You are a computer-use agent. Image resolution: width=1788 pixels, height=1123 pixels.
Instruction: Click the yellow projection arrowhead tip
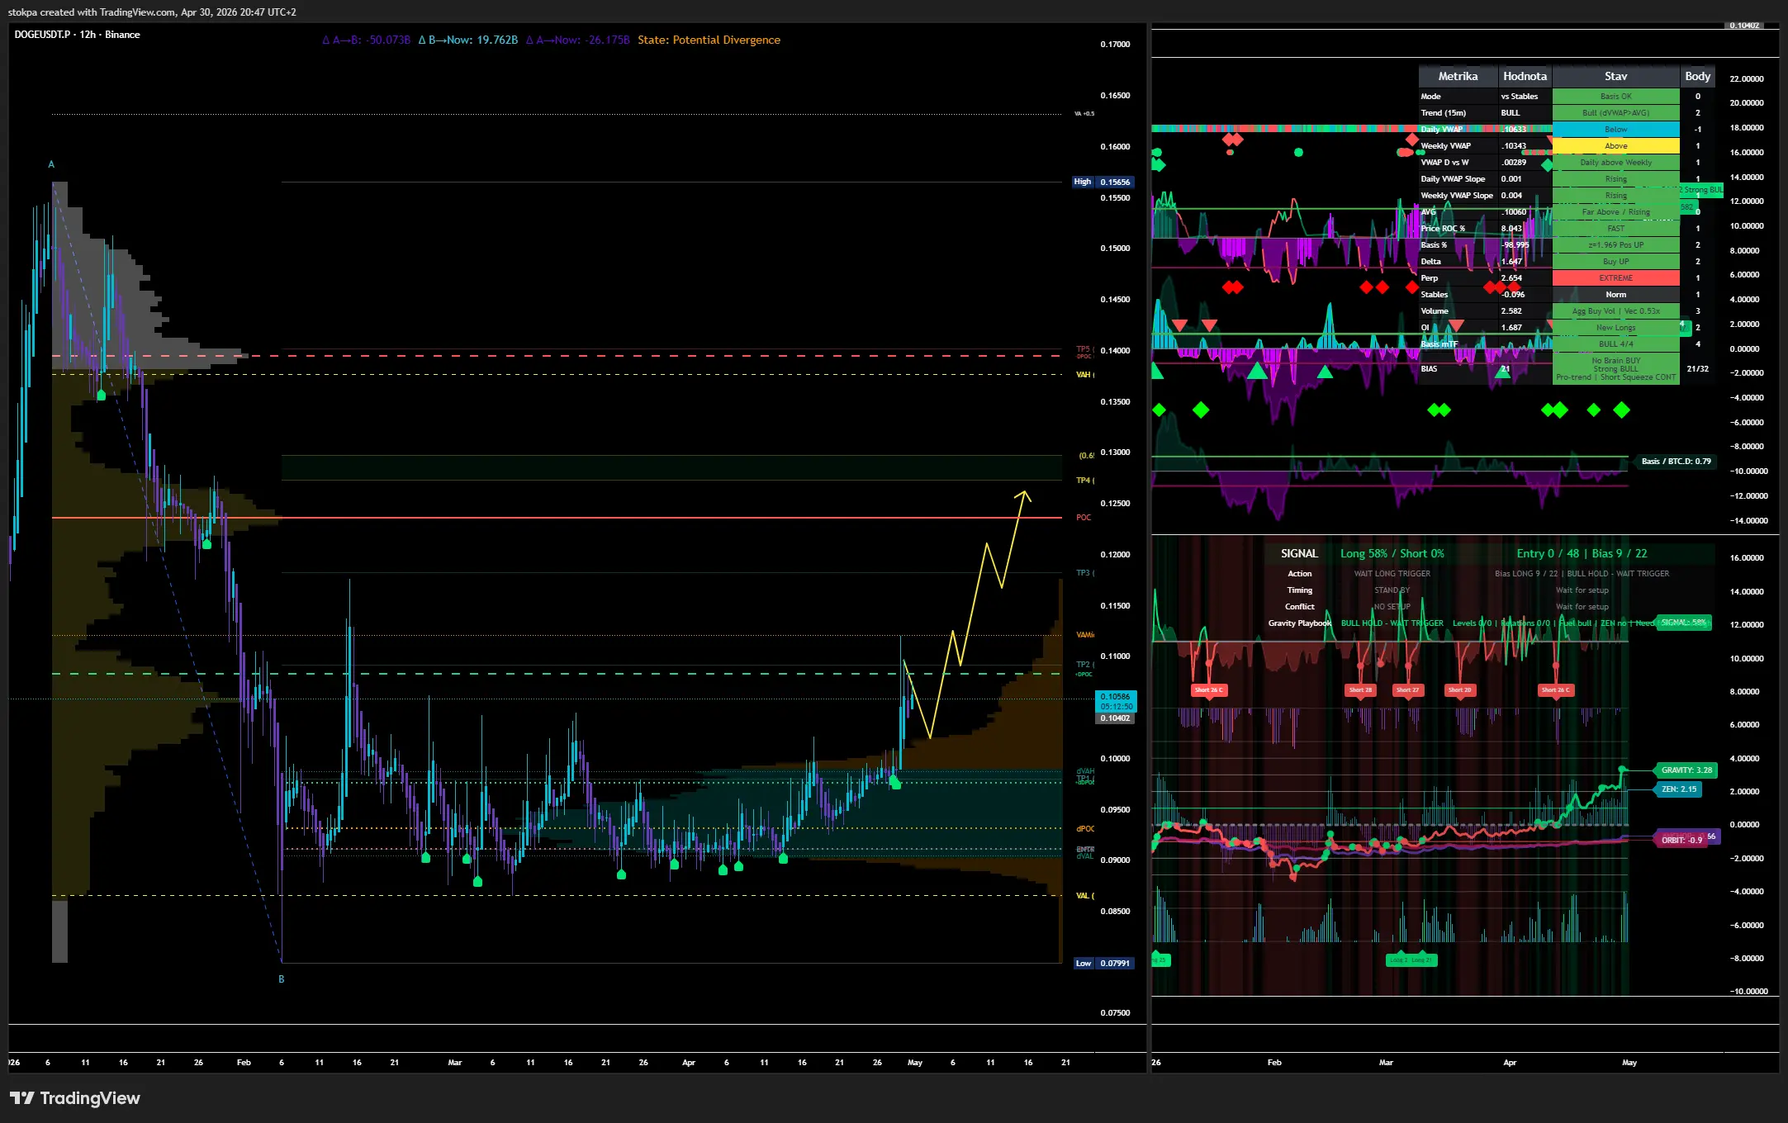(x=1024, y=493)
